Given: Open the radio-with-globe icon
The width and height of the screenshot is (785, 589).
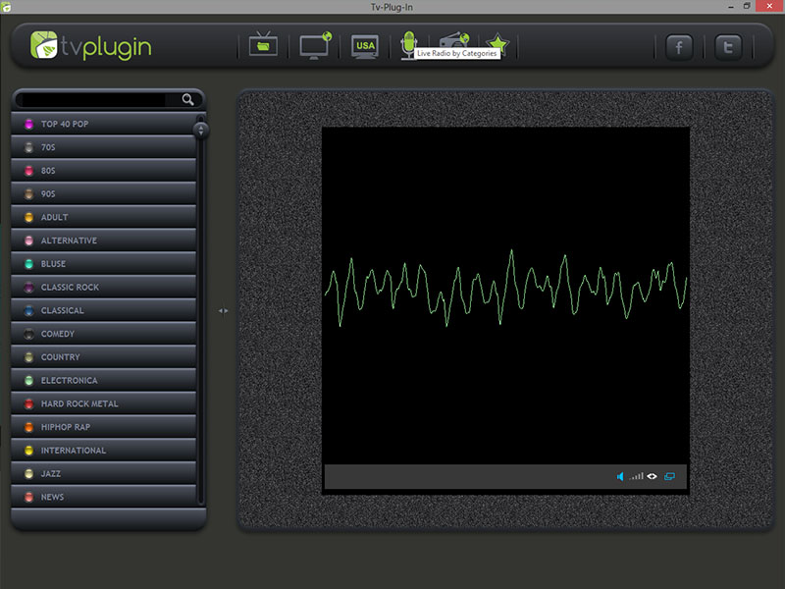Looking at the screenshot, I should click(x=454, y=40).
